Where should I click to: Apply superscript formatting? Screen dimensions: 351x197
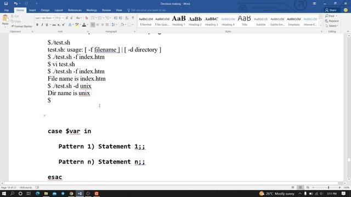pos(64,25)
